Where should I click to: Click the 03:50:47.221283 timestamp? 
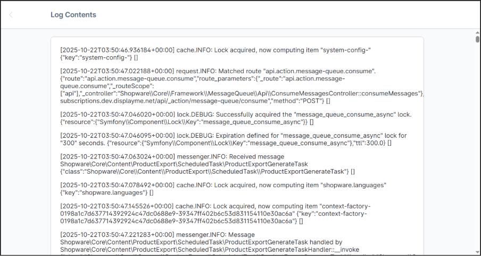coord(117,235)
